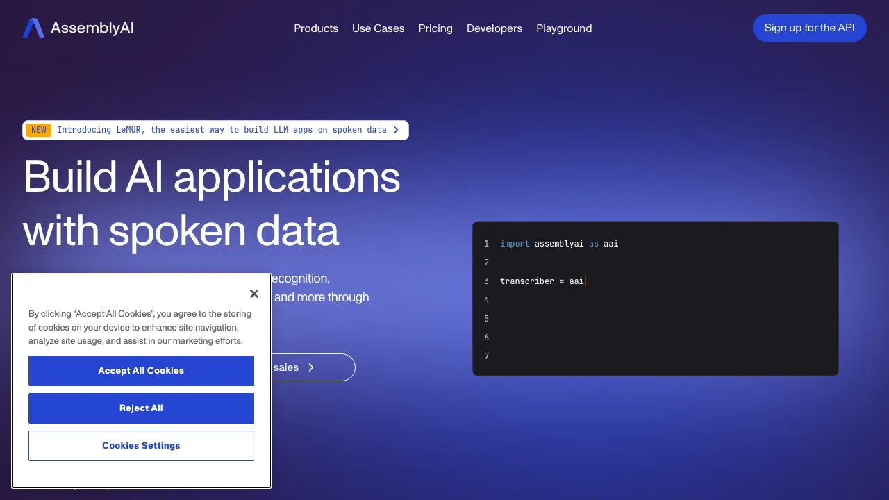The image size is (889, 500).
Task: Click the cookie notice paragraph text
Action: (x=140, y=327)
